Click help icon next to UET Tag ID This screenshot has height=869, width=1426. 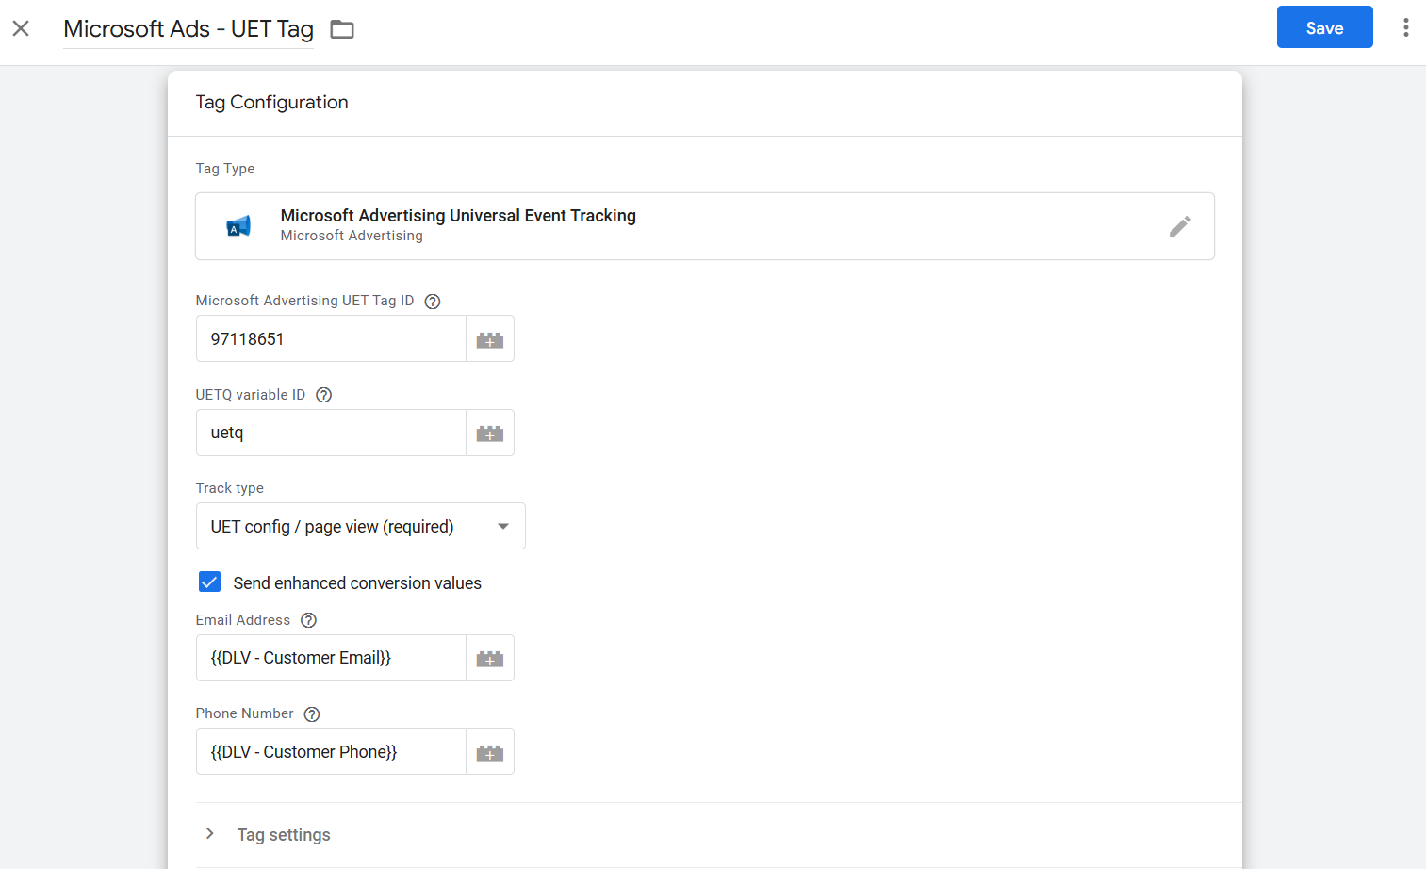coord(433,302)
